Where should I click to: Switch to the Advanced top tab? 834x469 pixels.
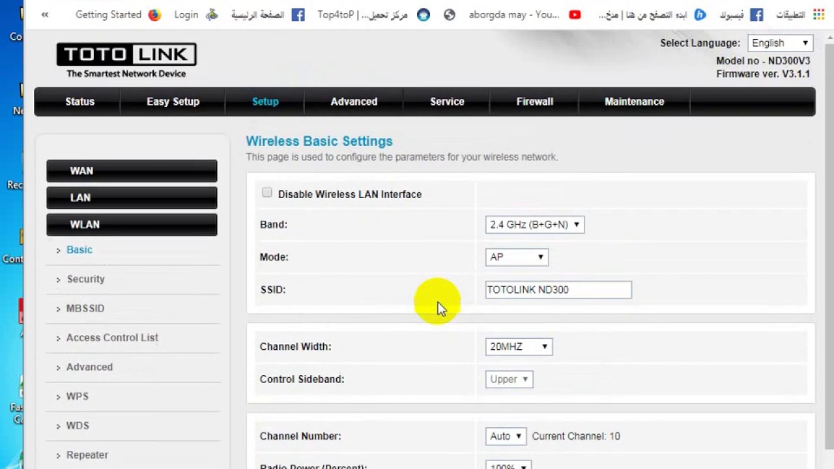click(354, 102)
